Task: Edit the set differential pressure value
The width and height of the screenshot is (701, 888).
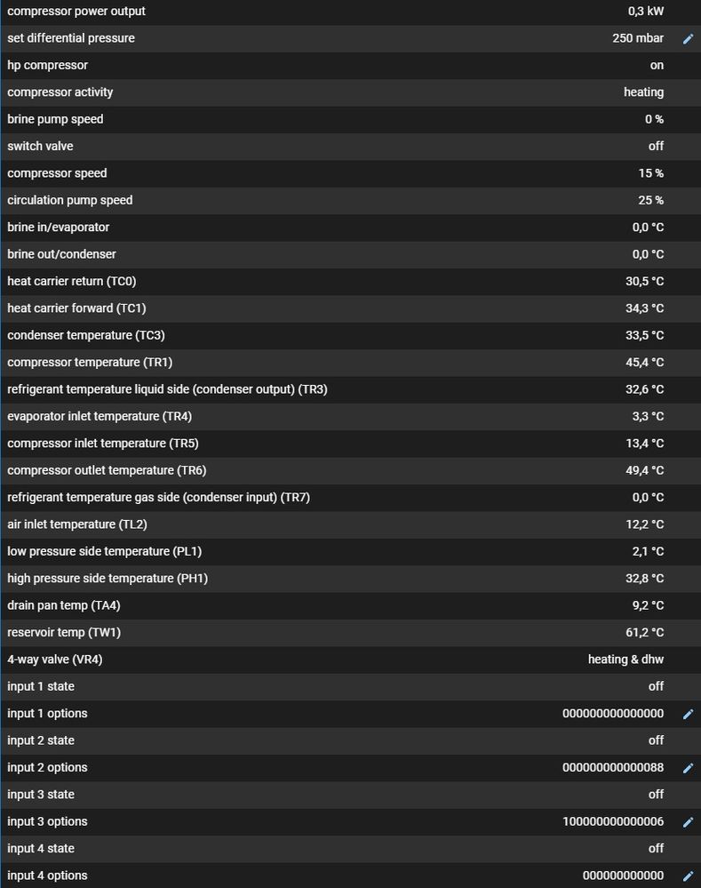Action: click(x=687, y=39)
